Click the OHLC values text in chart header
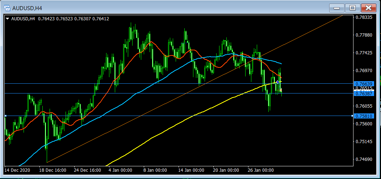Image resolution: width=381 pixels, height=179 pixels. (x=74, y=19)
